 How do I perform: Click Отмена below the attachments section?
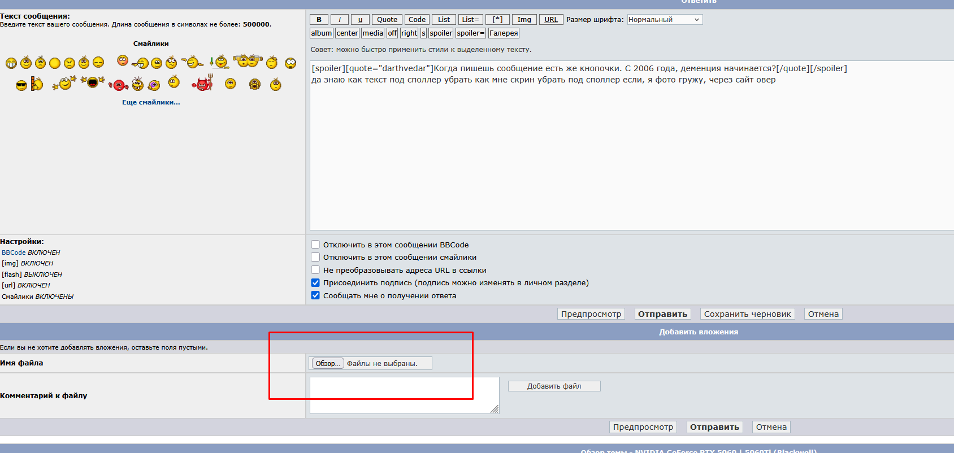[x=771, y=427]
